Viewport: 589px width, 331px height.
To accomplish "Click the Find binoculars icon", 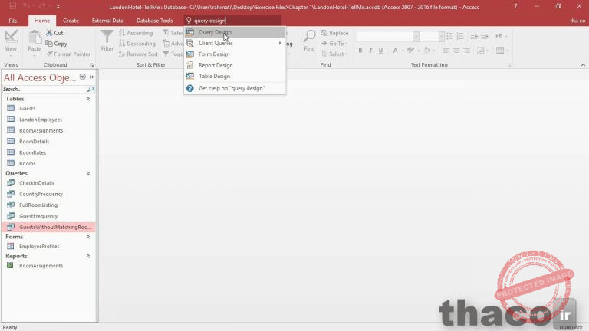I will pyautogui.click(x=309, y=41).
